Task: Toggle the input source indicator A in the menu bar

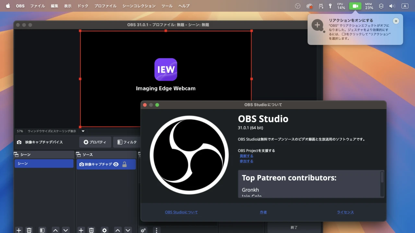Action: tap(405, 6)
